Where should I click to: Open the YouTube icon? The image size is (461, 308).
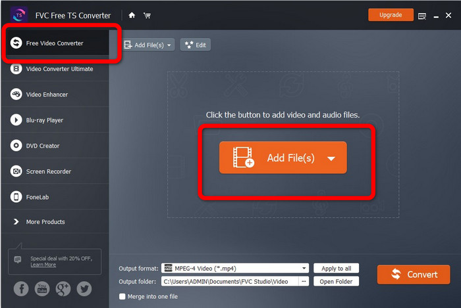pos(42,289)
